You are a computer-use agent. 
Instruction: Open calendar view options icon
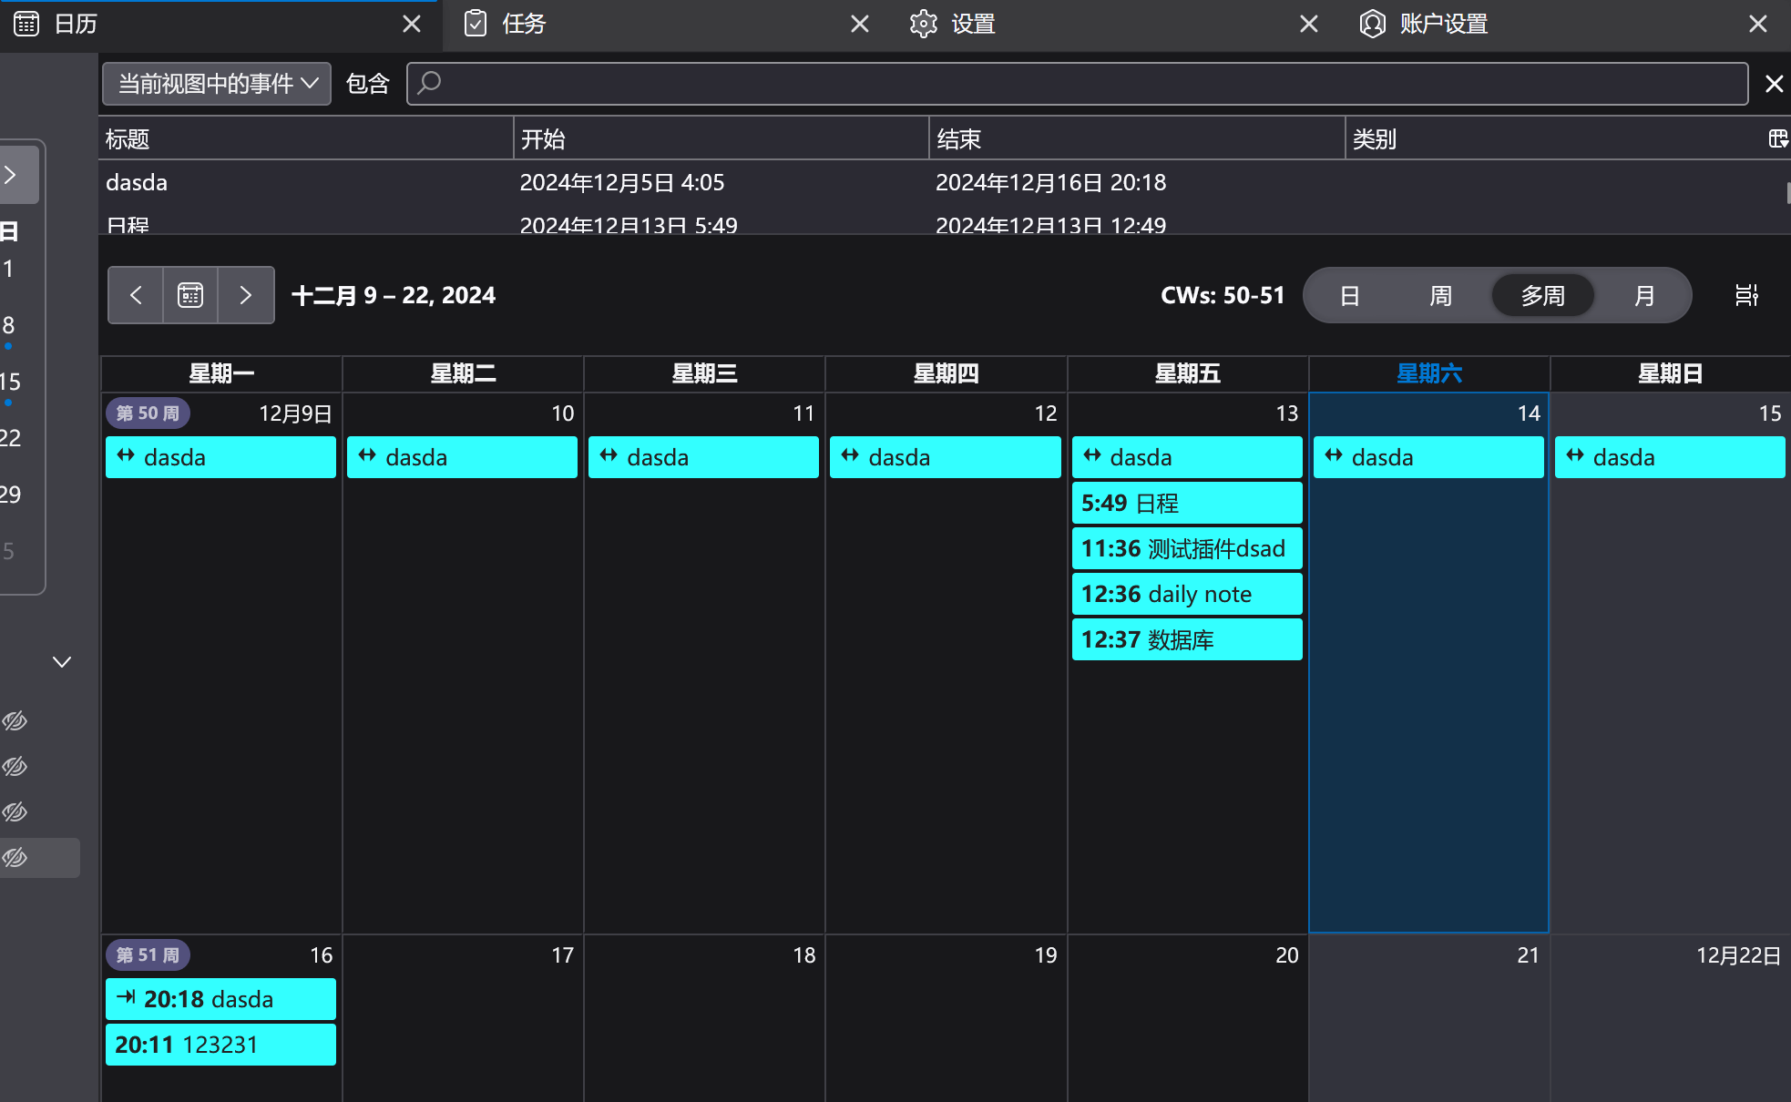click(x=1745, y=295)
